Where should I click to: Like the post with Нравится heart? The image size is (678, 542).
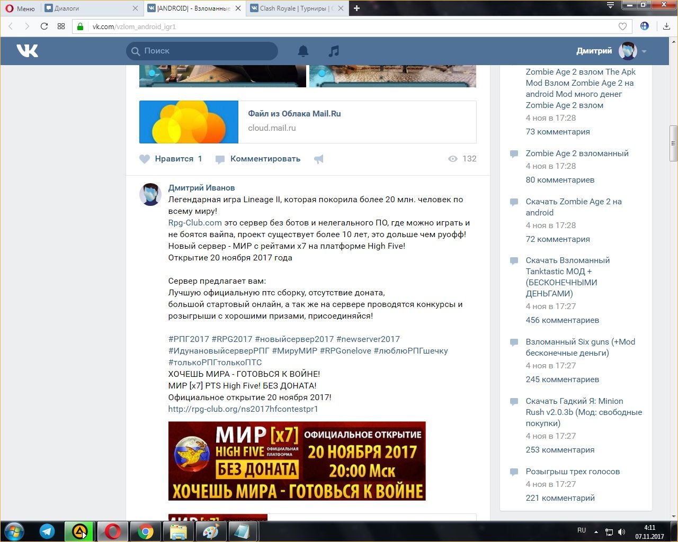point(171,159)
